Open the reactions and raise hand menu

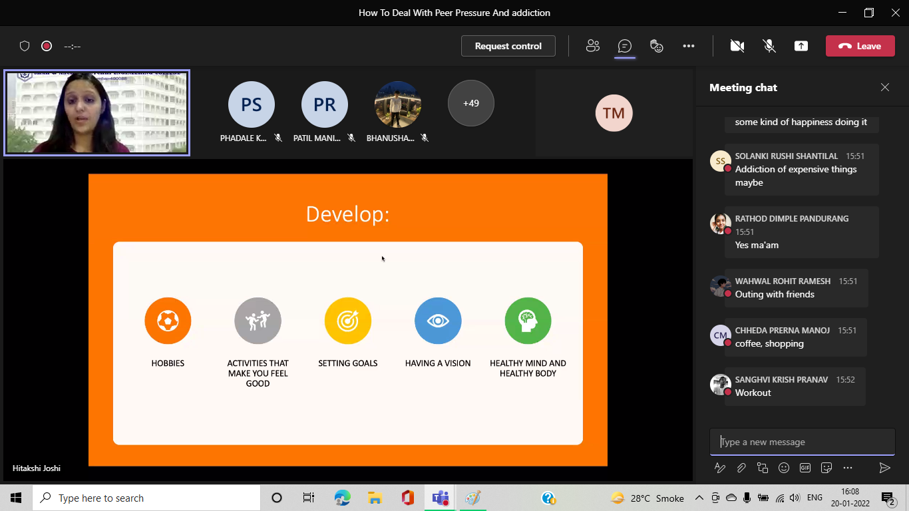(x=657, y=46)
